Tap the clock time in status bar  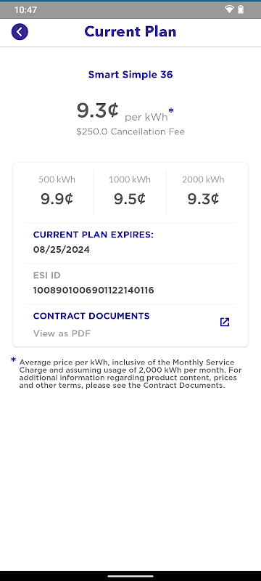[25, 9]
